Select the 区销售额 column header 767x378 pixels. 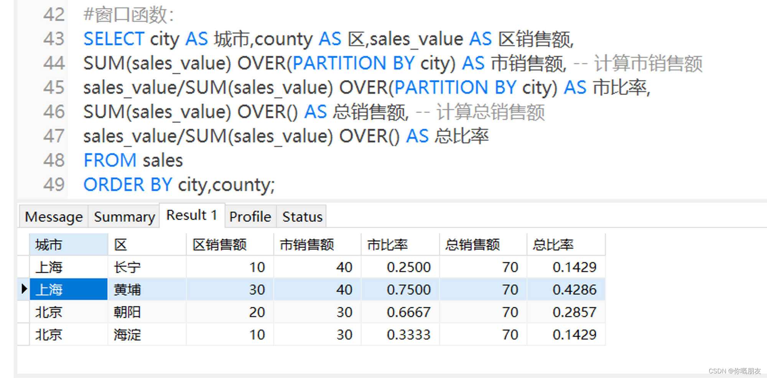219,244
